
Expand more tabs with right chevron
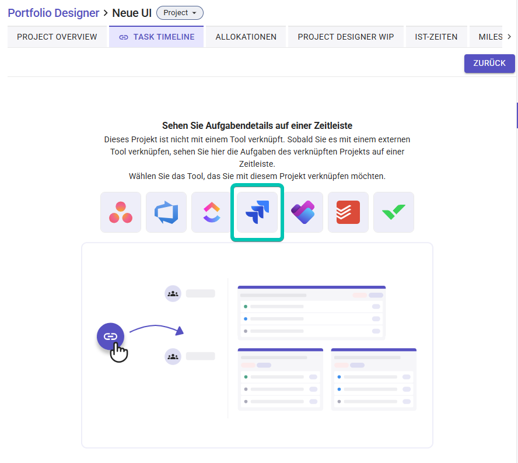pyautogui.click(x=509, y=37)
